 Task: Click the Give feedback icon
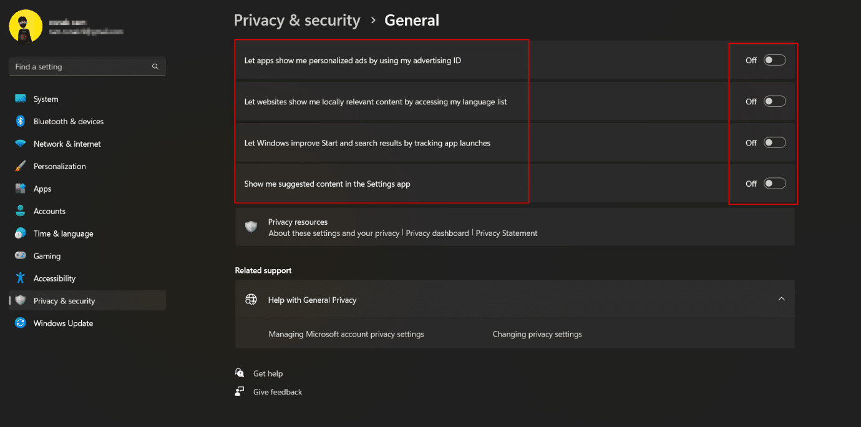pos(240,392)
